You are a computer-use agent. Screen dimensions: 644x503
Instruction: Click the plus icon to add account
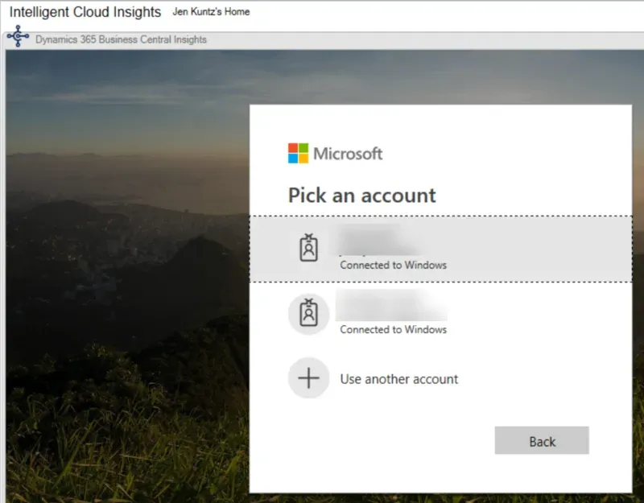coord(308,378)
